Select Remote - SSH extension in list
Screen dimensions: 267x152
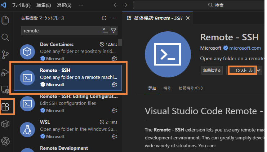point(68,77)
